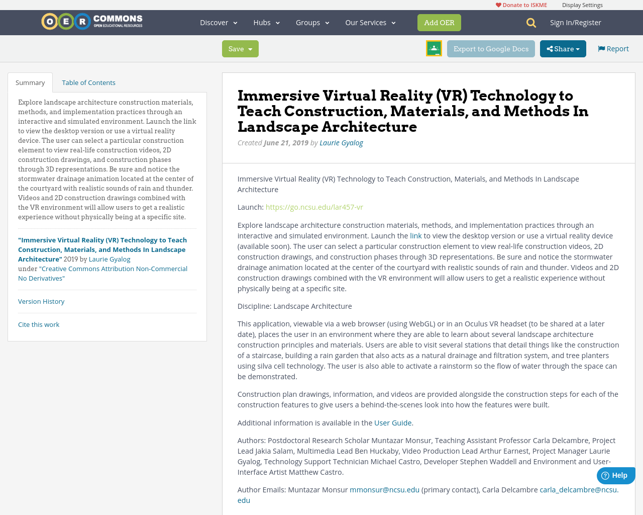The image size is (643, 515).
Task: Click the OER Commons logo
Action: tap(92, 22)
